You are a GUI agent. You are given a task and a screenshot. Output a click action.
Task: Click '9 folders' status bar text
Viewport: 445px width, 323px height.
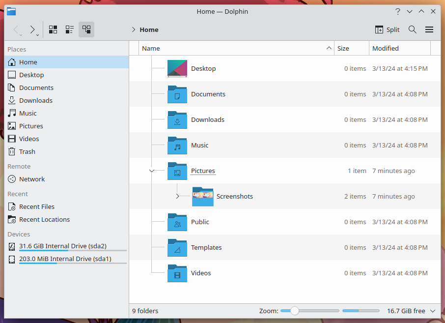point(145,311)
